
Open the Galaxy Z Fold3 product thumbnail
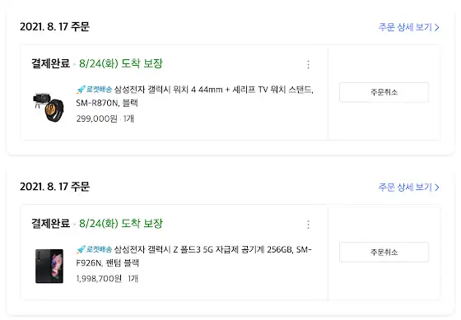coord(49,267)
